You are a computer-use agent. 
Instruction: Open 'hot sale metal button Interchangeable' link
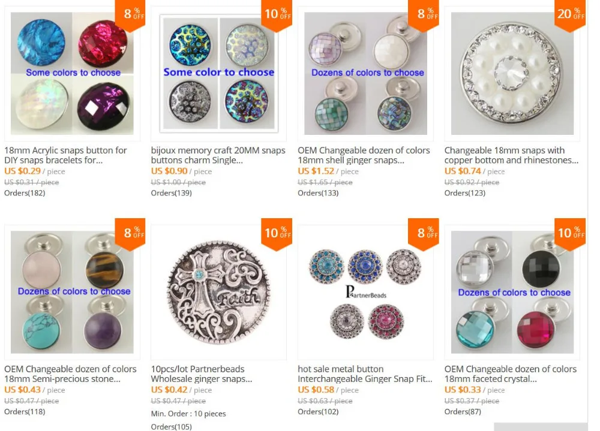365,374
